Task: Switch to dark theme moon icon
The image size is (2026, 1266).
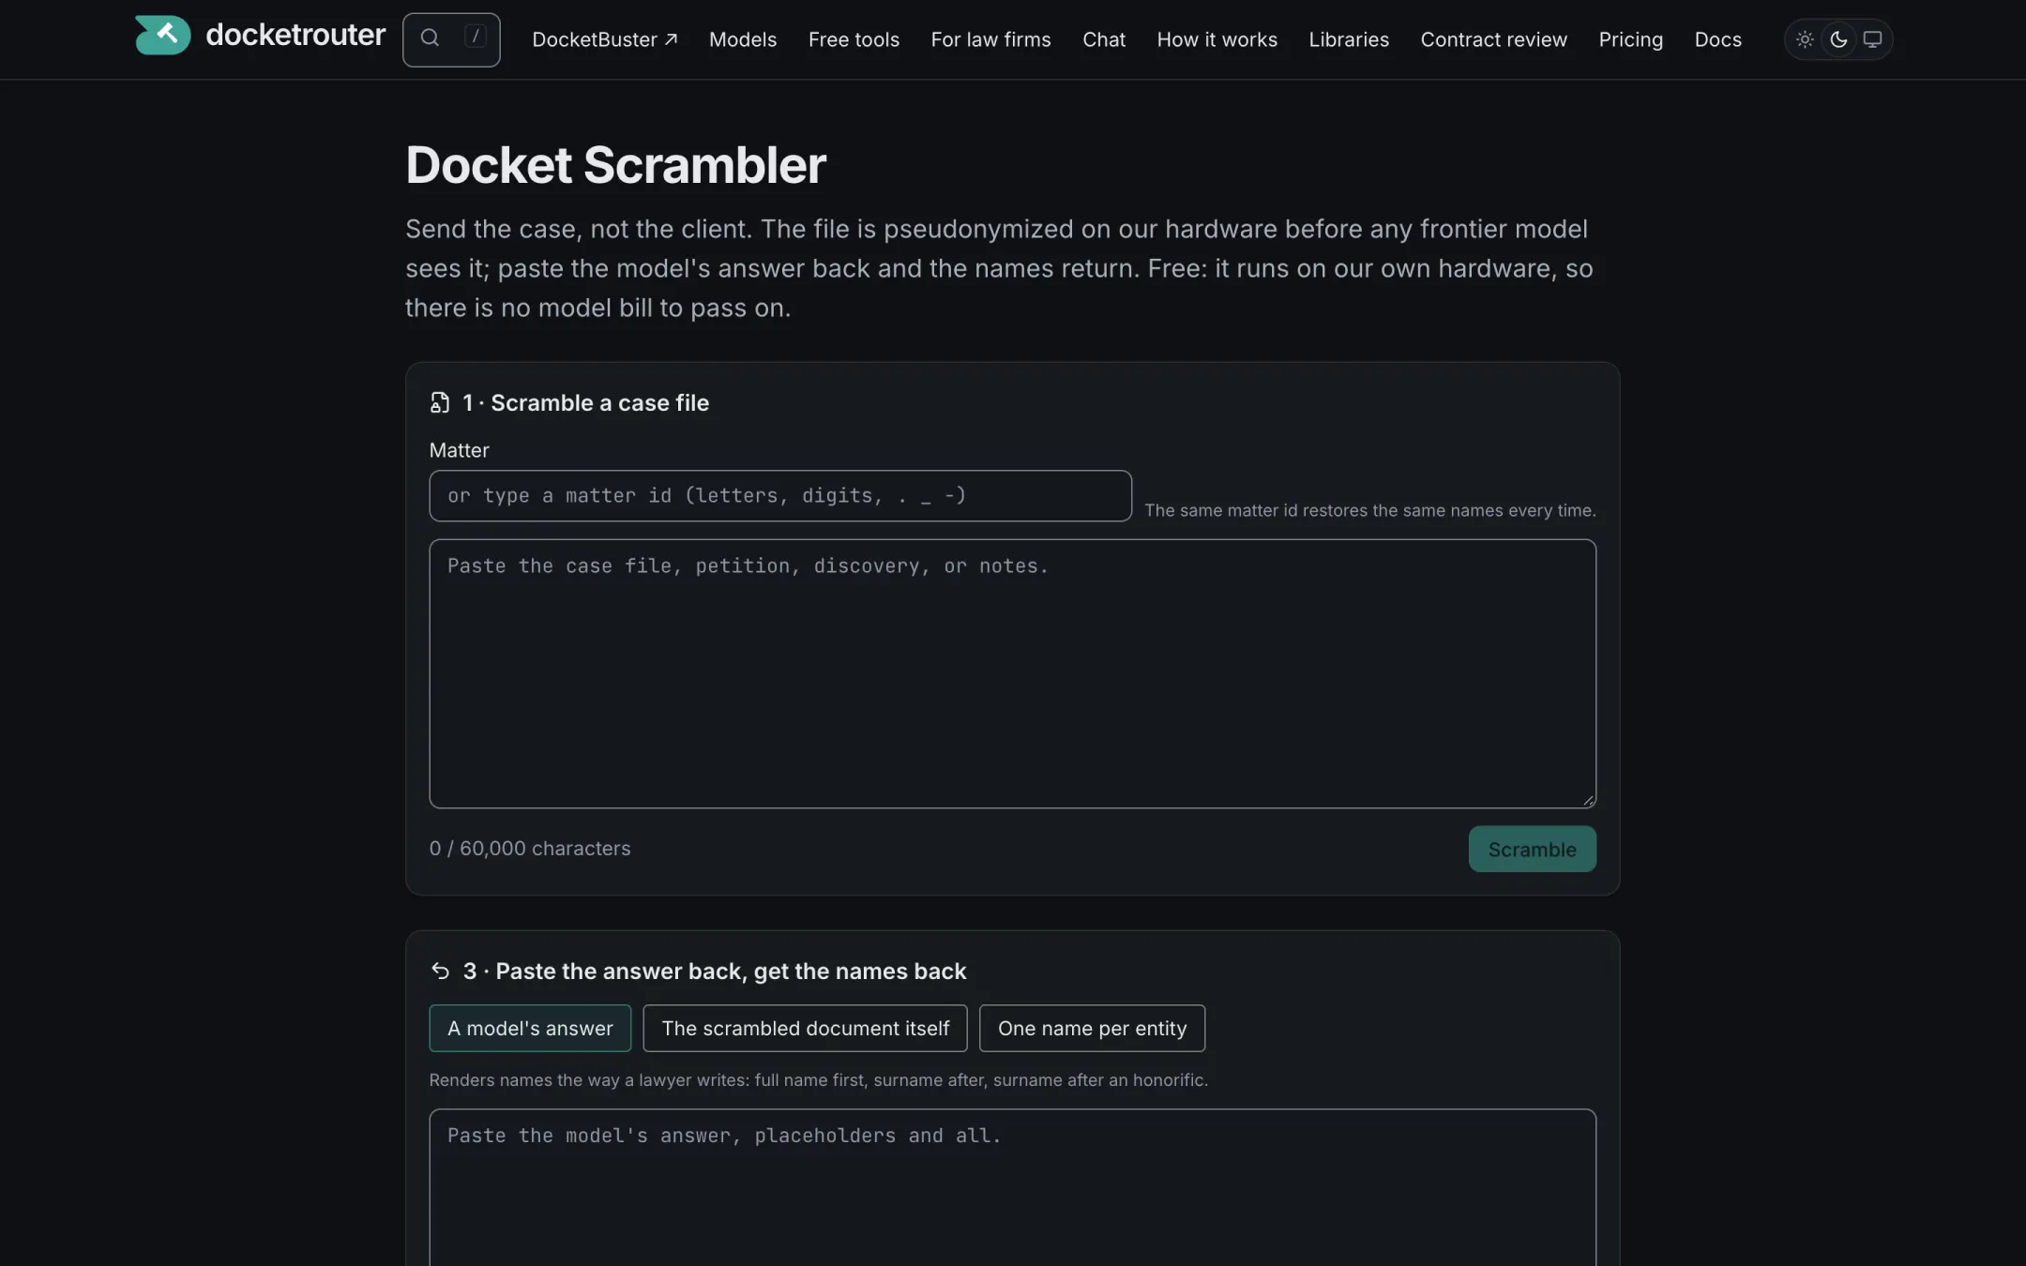Action: tap(1838, 39)
